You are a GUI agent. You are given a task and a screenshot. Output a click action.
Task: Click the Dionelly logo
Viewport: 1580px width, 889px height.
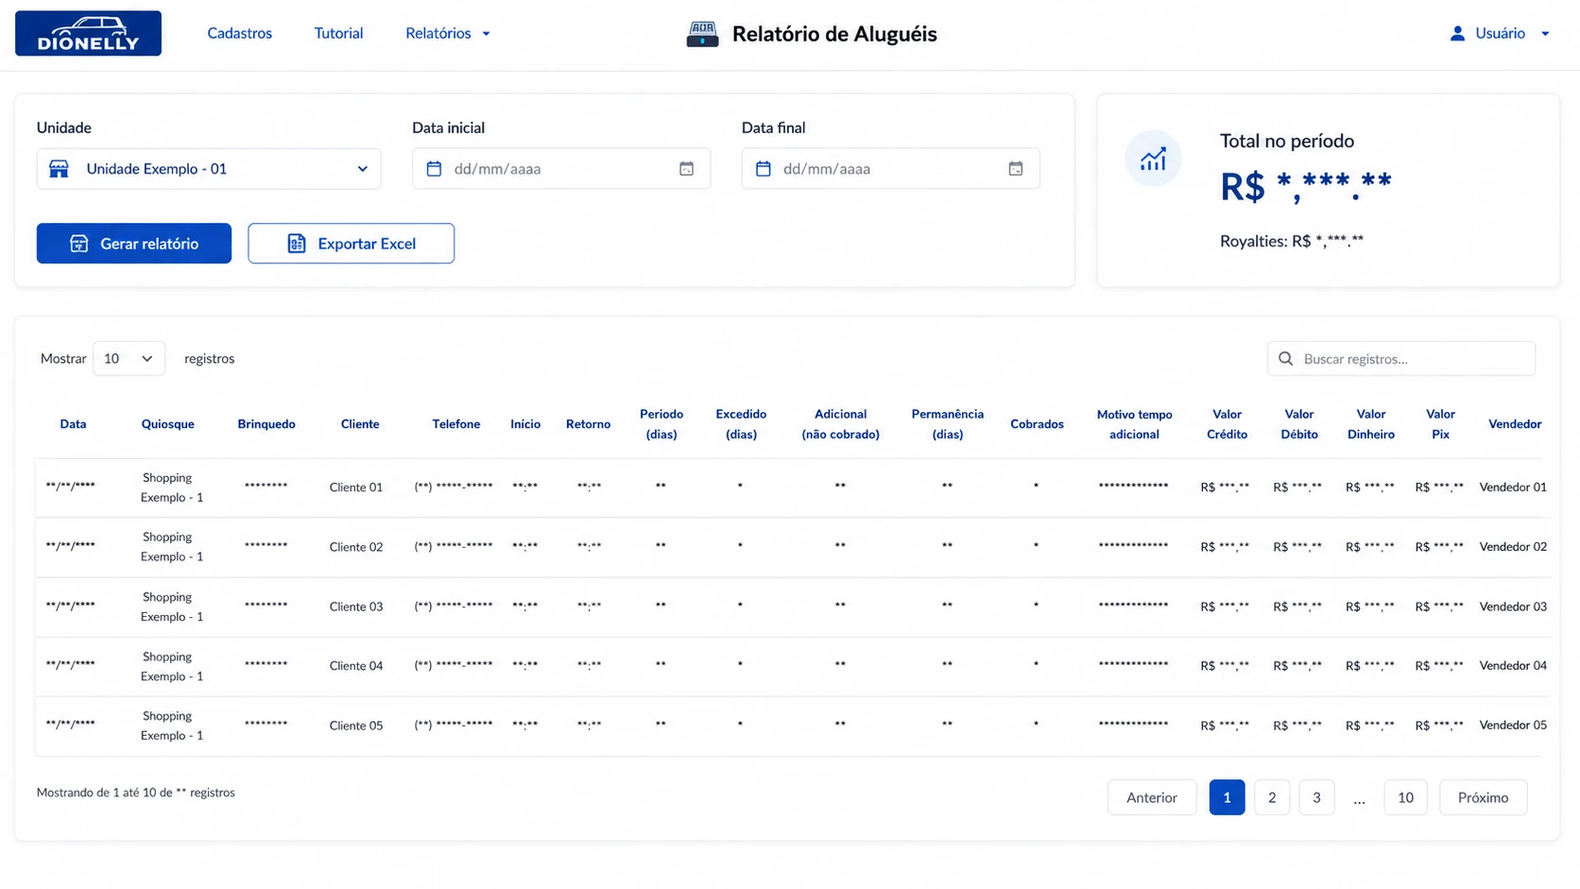tap(88, 33)
